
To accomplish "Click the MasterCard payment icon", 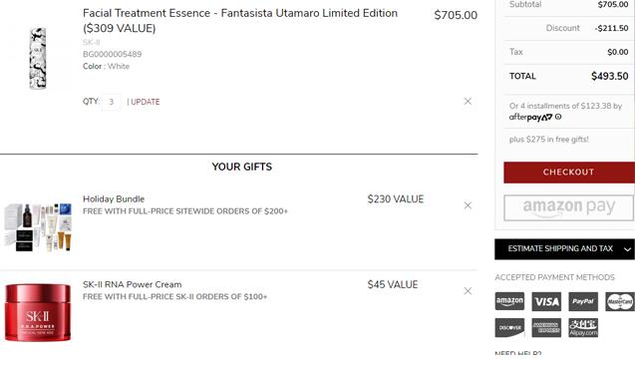I will click(620, 301).
